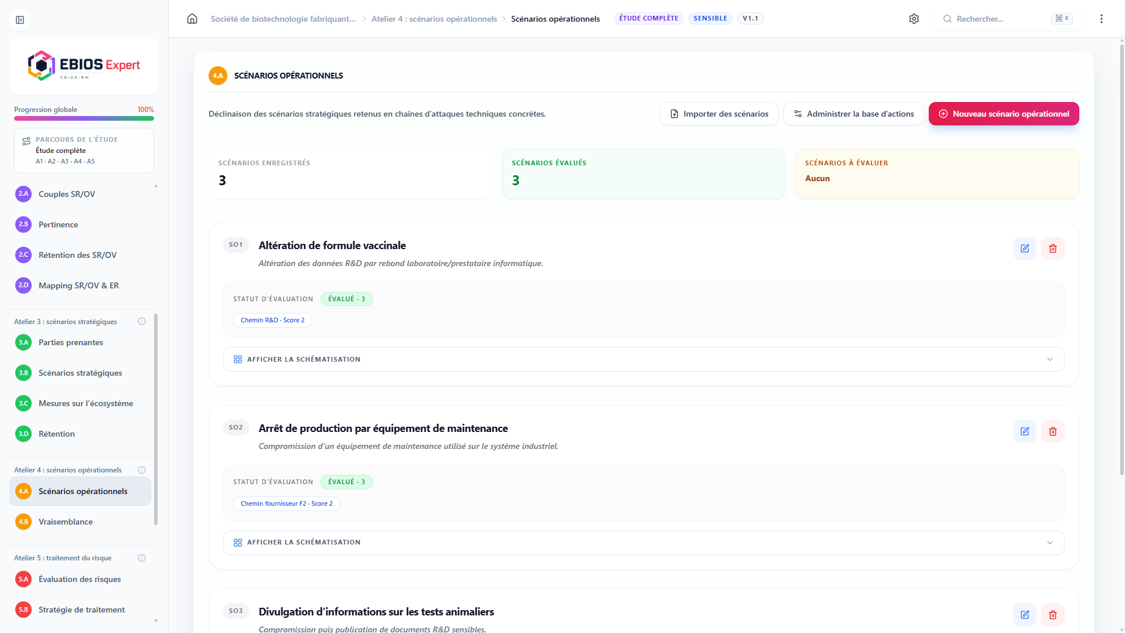Edit scenario SO2 Arrêt de production
The image size is (1125, 633).
[x=1025, y=431]
